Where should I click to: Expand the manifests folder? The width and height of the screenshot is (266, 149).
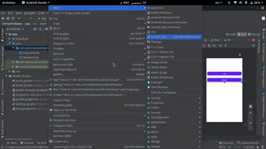coord(10,39)
